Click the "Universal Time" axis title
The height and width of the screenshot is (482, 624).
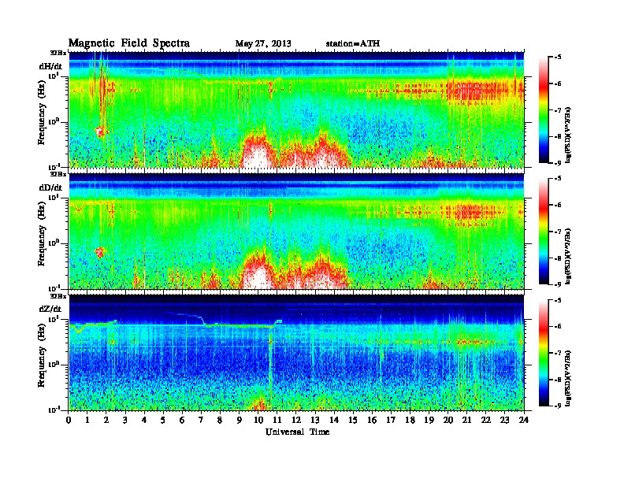coord(297,432)
